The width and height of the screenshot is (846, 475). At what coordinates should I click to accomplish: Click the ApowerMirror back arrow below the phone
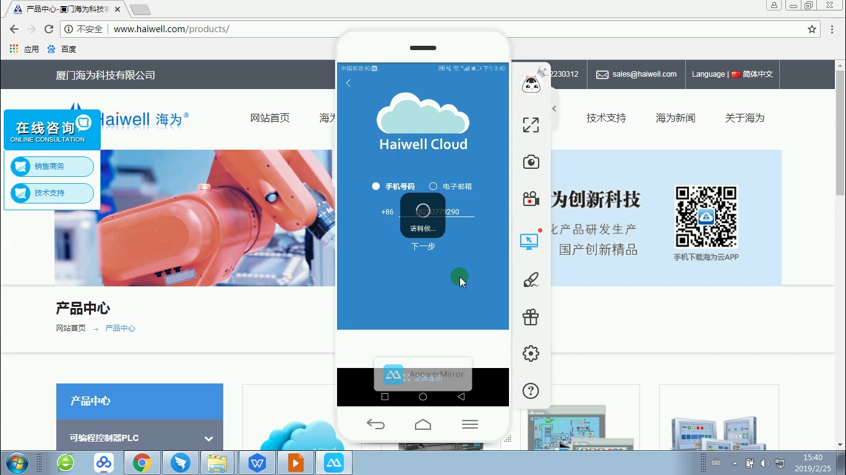pyautogui.click(x=375, y=424)
